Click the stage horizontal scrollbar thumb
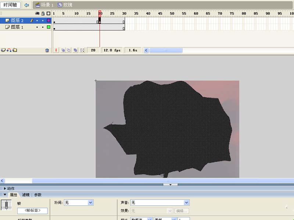 163,181
